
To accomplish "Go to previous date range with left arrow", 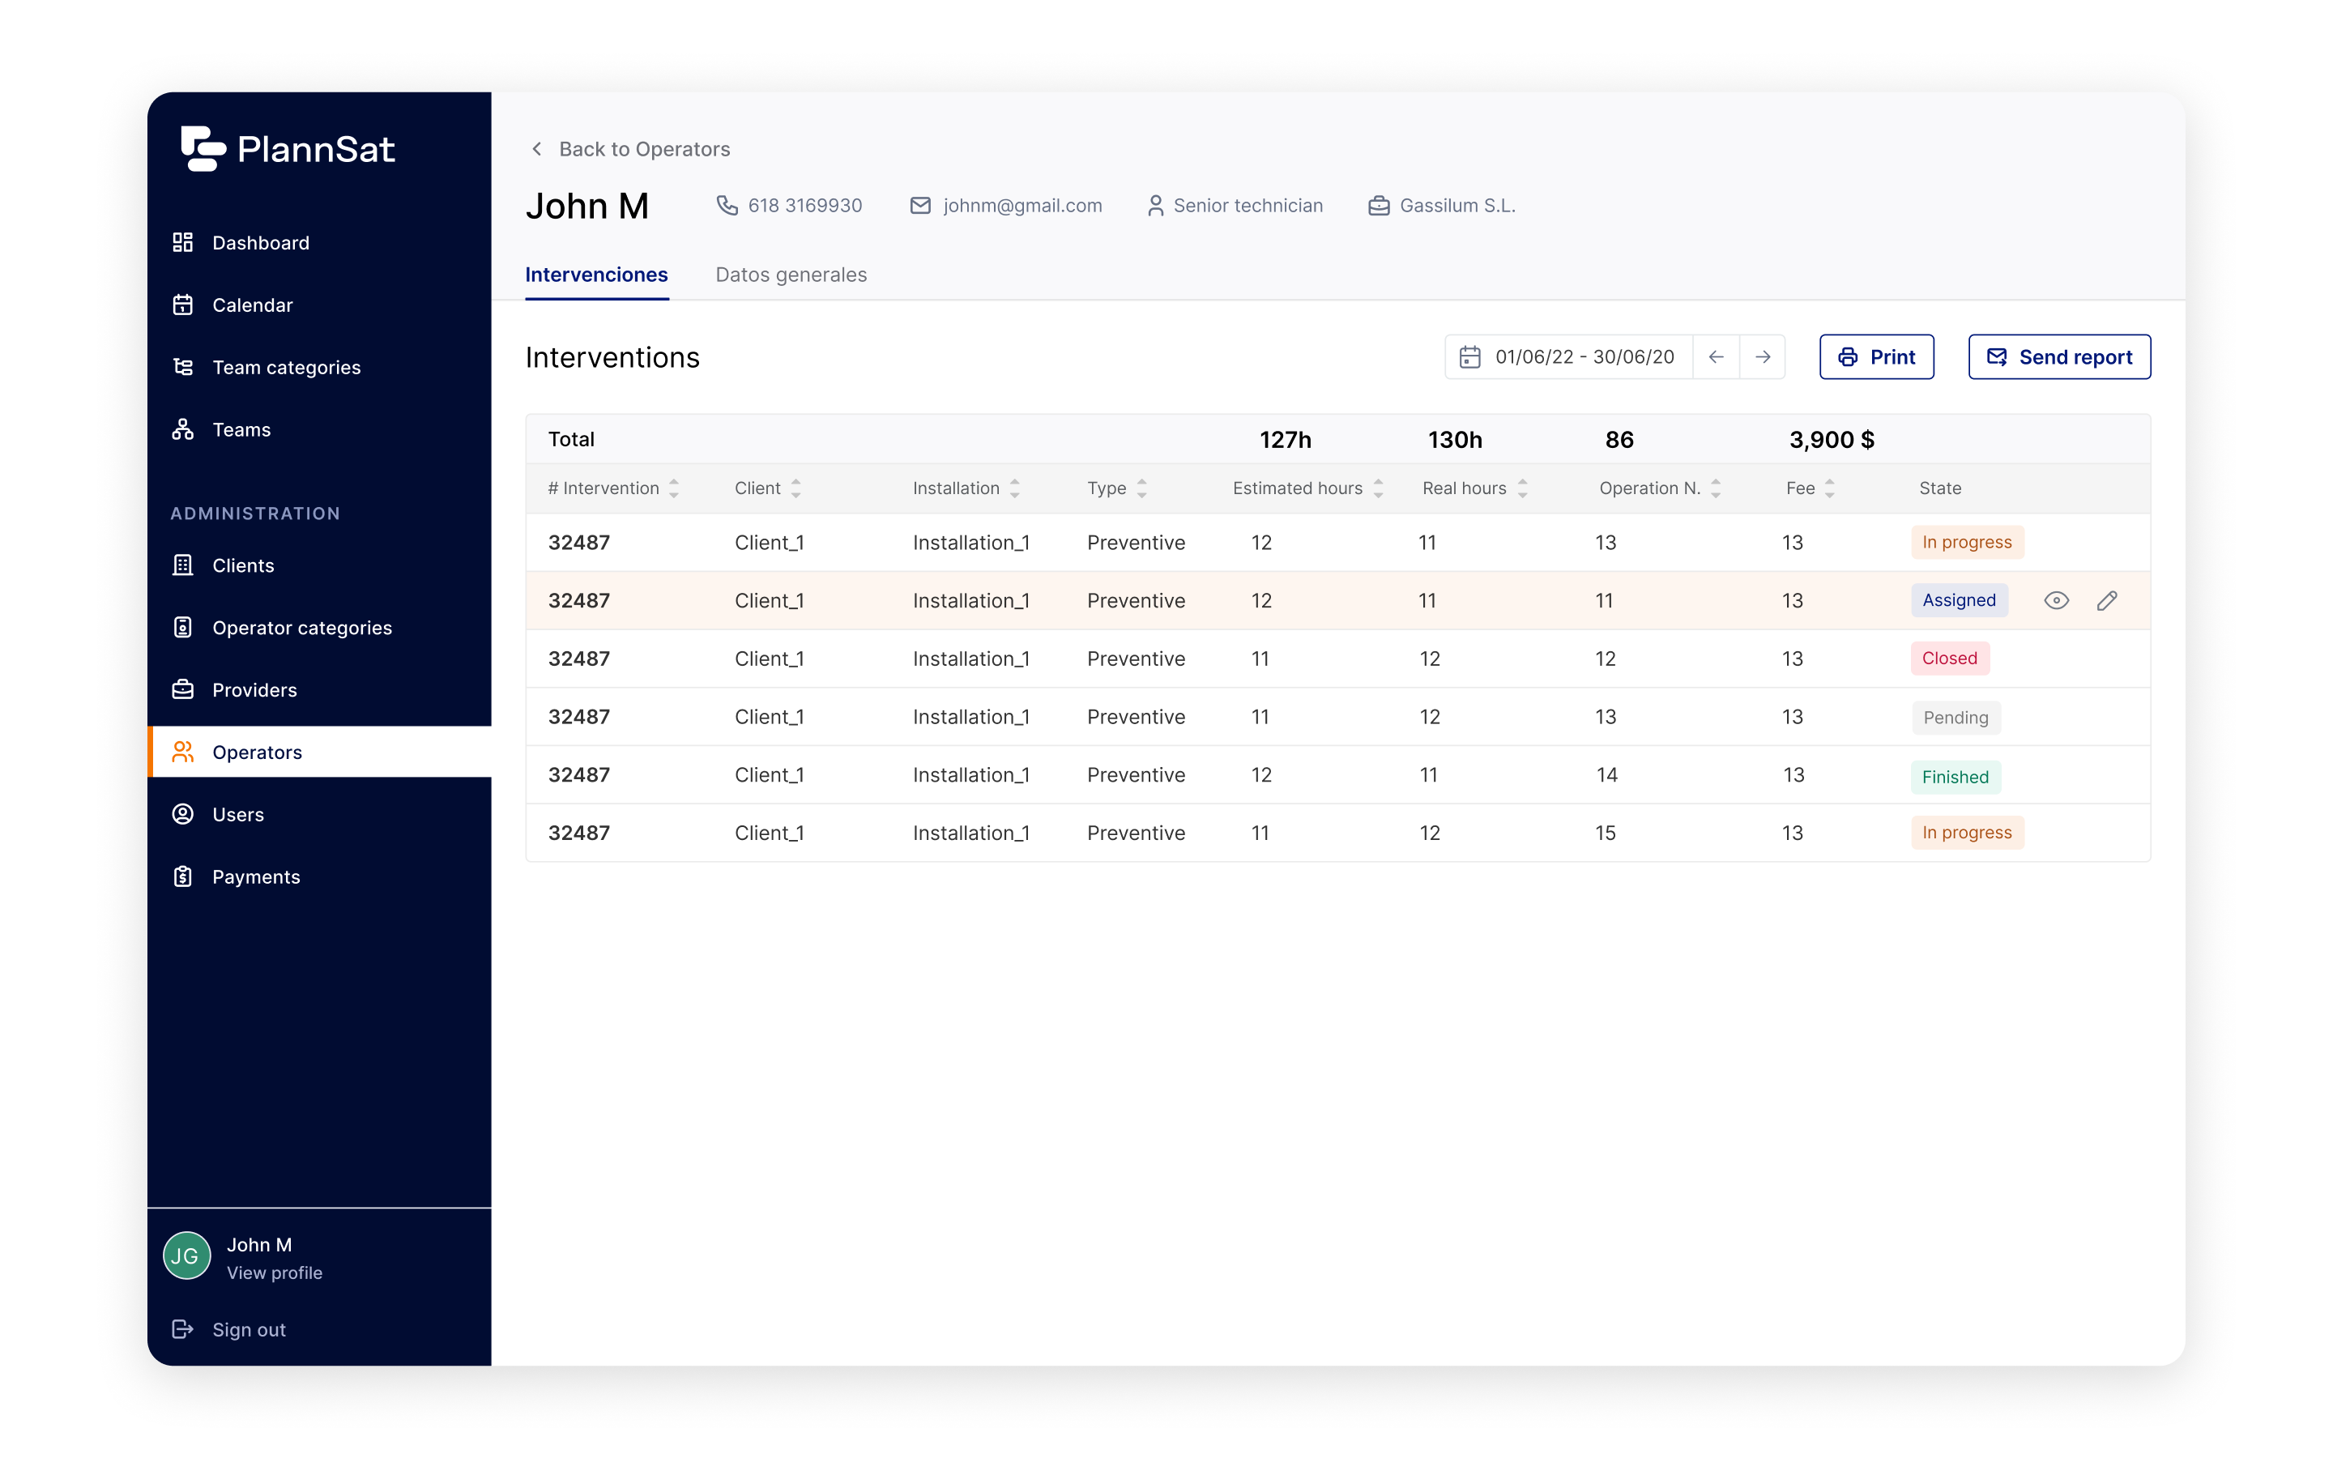I will click(1716, 356).
